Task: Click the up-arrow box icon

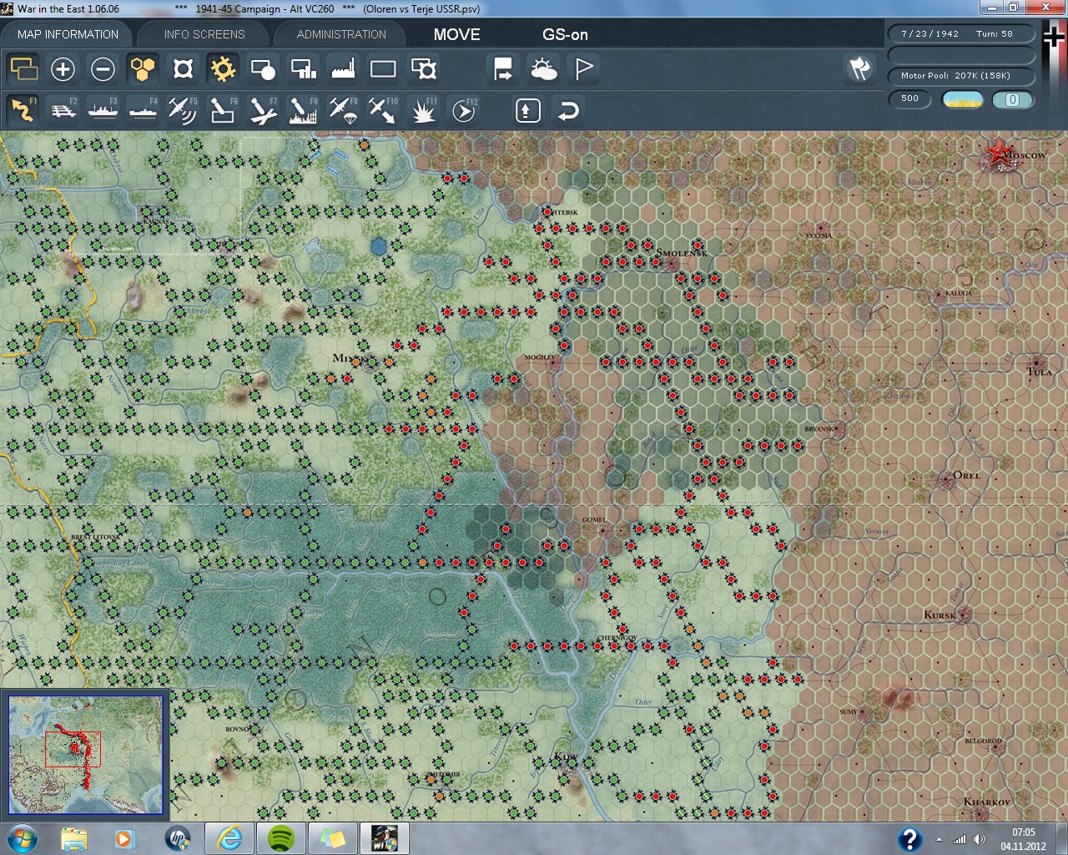Action: pyautogui.click(x=528, y=110)
